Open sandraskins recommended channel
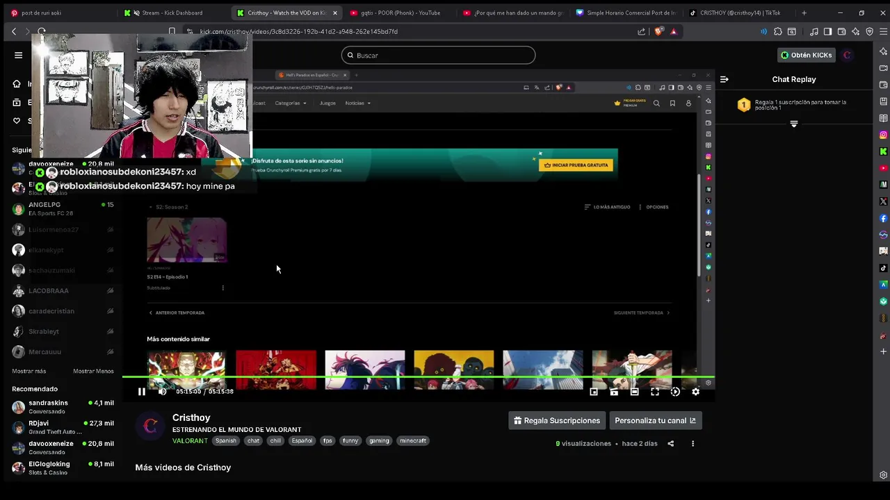This screenshot has height=500, width=890. tap(63, 407)
